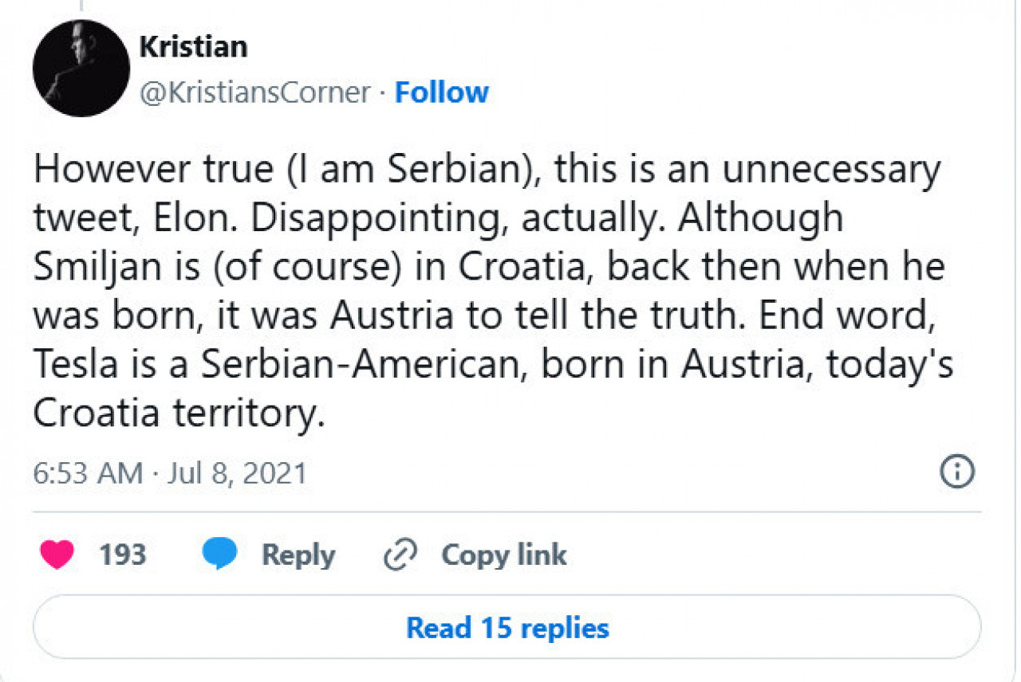Open Kristian's profile picture
The image size is (1021, 682).
coord(81,69)
